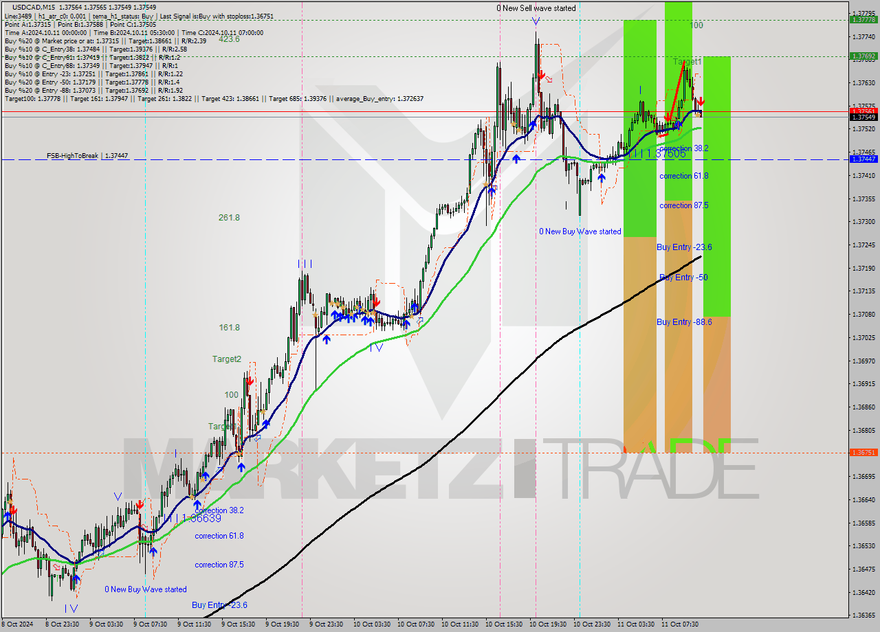Click the 'Buy %20 @ Entry -88' line
Screen dimensions: 880x632
tap(93, 90)
